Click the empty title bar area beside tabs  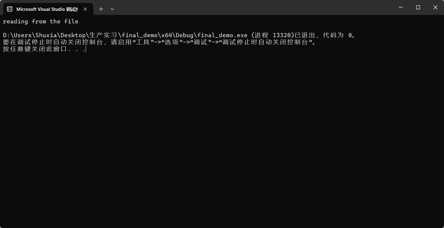(252, 7)
